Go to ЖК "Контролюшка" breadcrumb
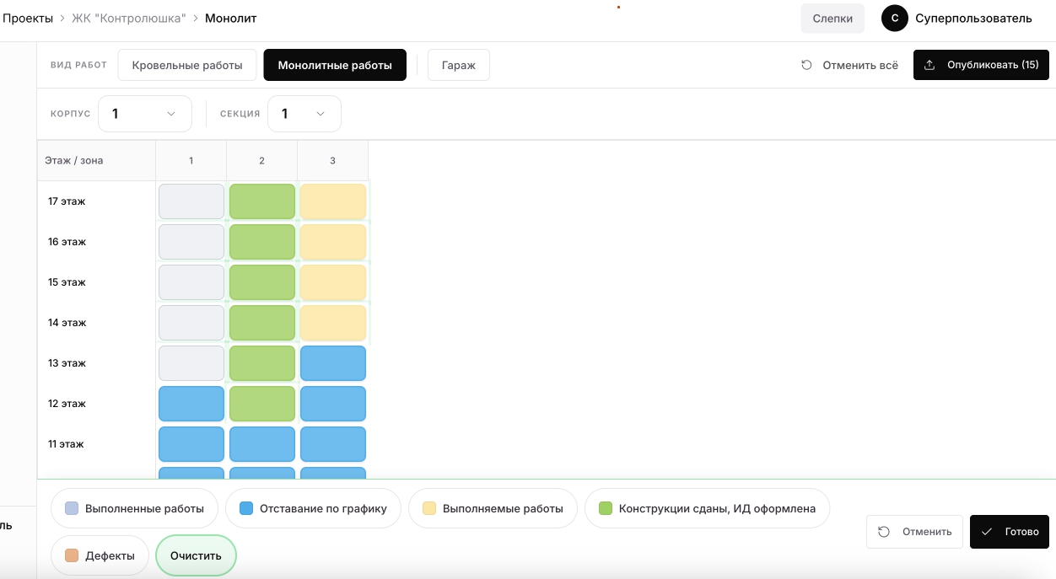 coord(129,18)
